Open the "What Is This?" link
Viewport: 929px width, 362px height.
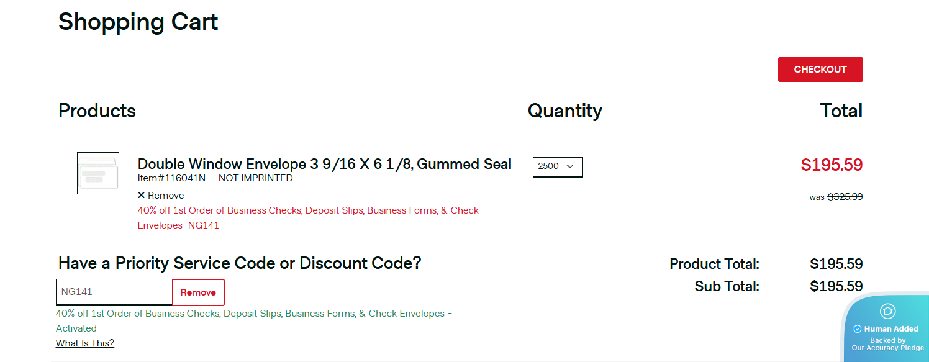pyautogui.click(x=85, y=343)
